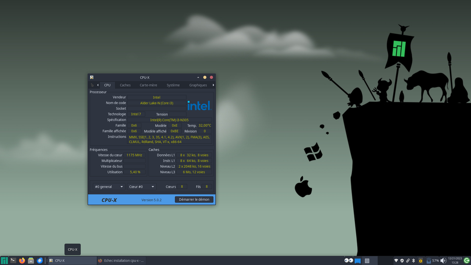Click the 'Alder Lake-N (Core i3)' field
Image resolution: width=471 pixels, height=265 pixels.
(157, 103)
